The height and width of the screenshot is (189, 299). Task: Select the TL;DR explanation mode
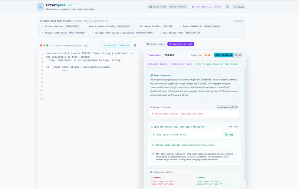[238, 55]
